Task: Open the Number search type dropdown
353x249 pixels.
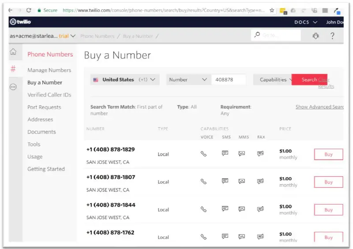Action: point(189,80)
